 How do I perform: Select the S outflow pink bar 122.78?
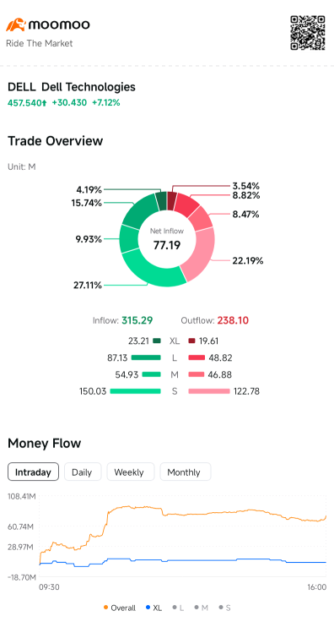click(209, 391)
